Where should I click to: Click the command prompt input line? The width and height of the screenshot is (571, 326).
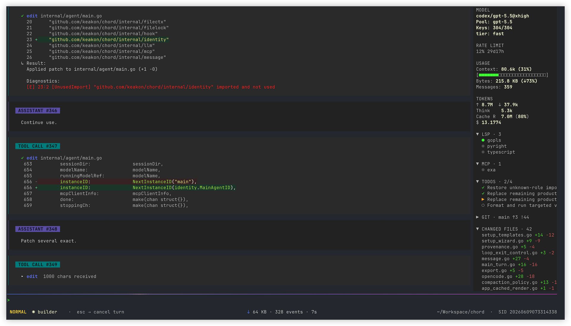[x=282, y=300]
